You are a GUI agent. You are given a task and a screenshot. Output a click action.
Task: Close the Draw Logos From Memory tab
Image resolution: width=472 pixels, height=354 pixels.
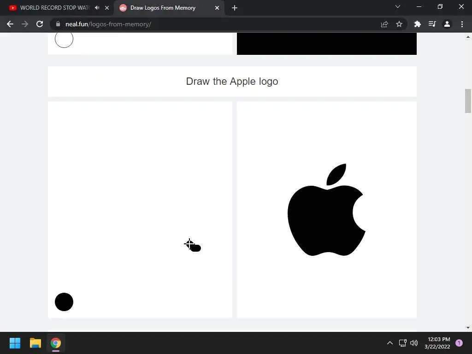point(217,8)
